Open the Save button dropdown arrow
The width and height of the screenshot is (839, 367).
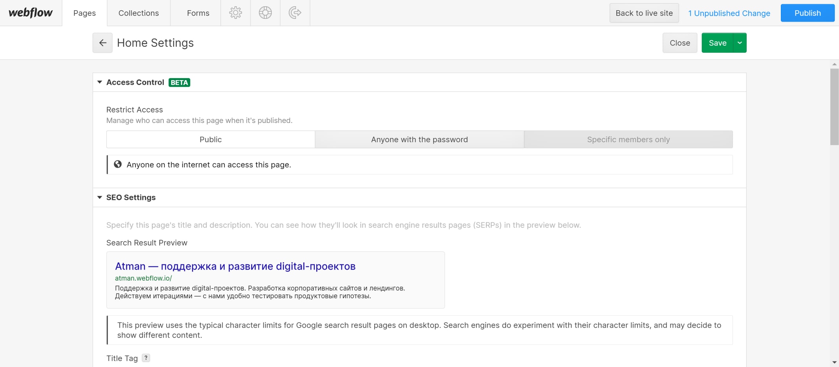coord(740,43)
